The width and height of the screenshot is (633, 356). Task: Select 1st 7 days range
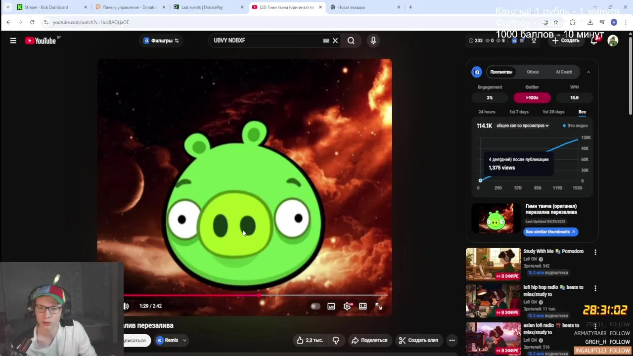(519, 112)
